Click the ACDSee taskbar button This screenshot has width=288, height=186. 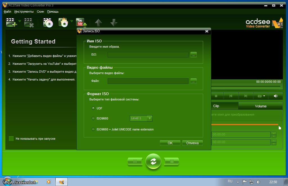point(62,182)
